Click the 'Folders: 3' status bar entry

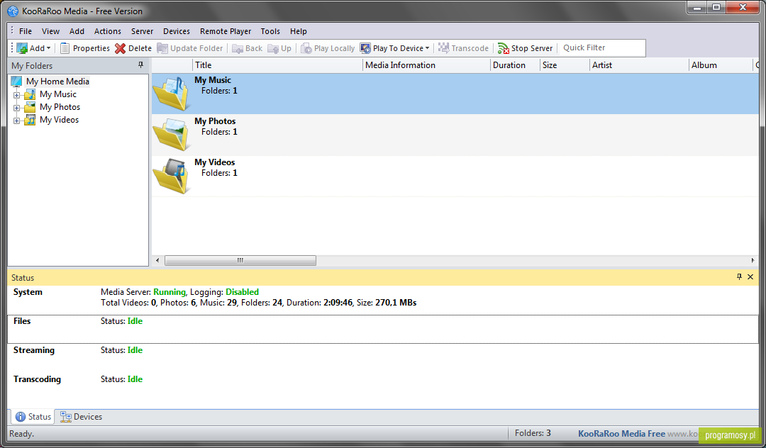point(533,433)
